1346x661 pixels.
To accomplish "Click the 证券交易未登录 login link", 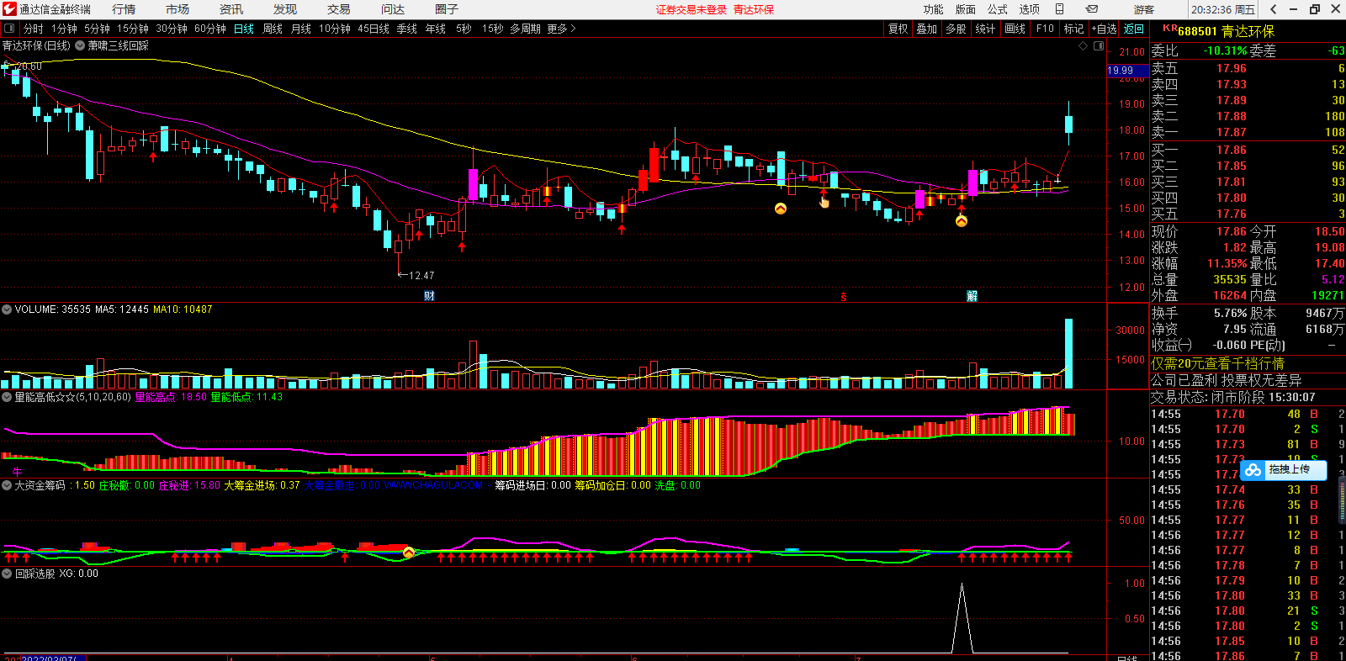I will (692, 9).
